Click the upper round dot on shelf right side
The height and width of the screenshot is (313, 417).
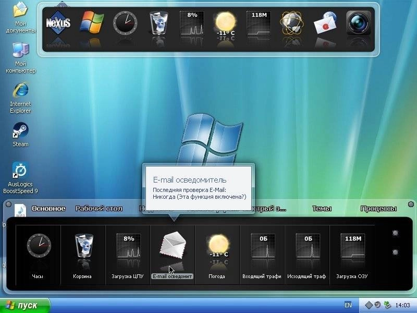point(395,233)
